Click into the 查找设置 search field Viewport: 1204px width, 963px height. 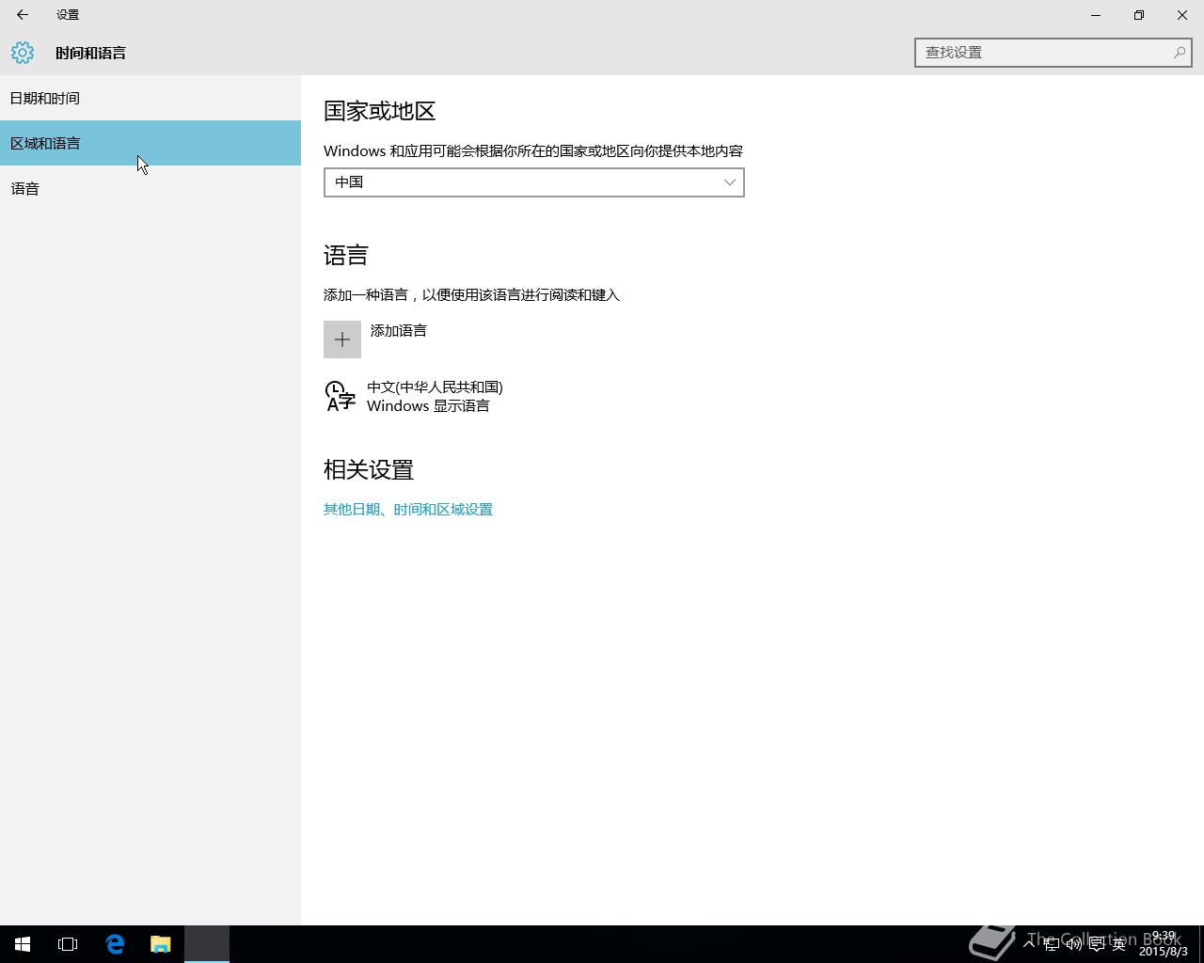tap(1053, 53)
